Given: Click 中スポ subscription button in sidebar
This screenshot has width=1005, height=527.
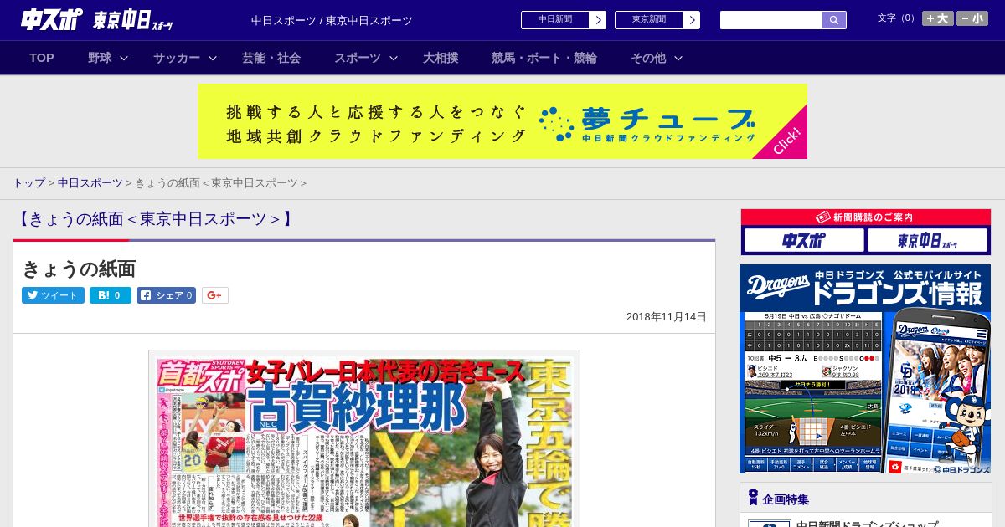Looking at the screenshot, I should [x=804, y=241].
